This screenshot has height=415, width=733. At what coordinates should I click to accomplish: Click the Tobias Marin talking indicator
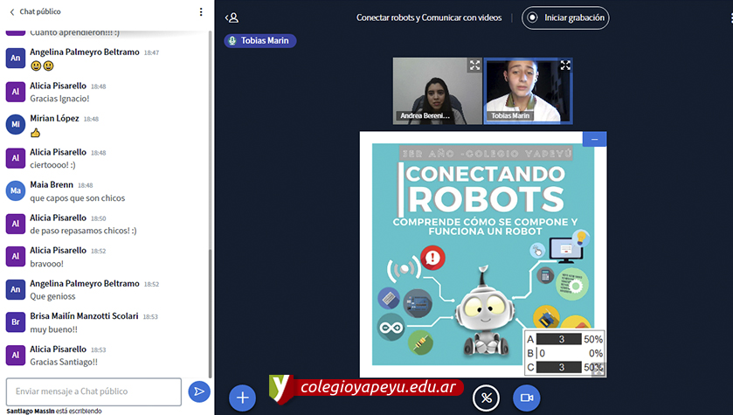pyautogui.click(x=260, y=41)
